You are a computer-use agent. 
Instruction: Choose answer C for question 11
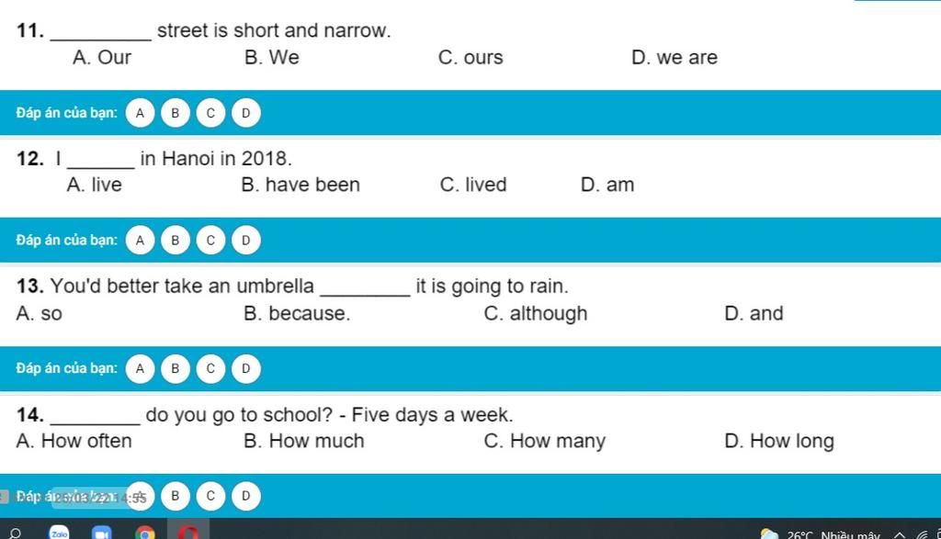click(210, 113)
